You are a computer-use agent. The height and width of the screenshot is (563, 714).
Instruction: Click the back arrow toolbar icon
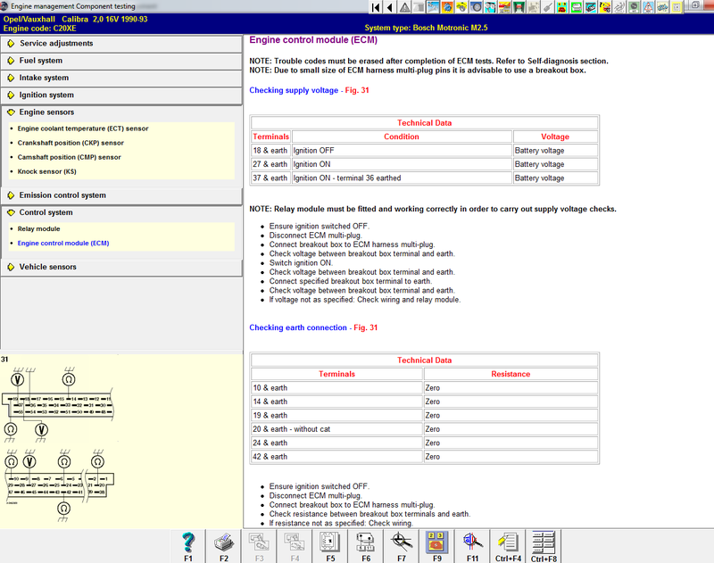390,7
